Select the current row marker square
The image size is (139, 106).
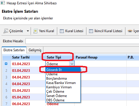[6, 64]
